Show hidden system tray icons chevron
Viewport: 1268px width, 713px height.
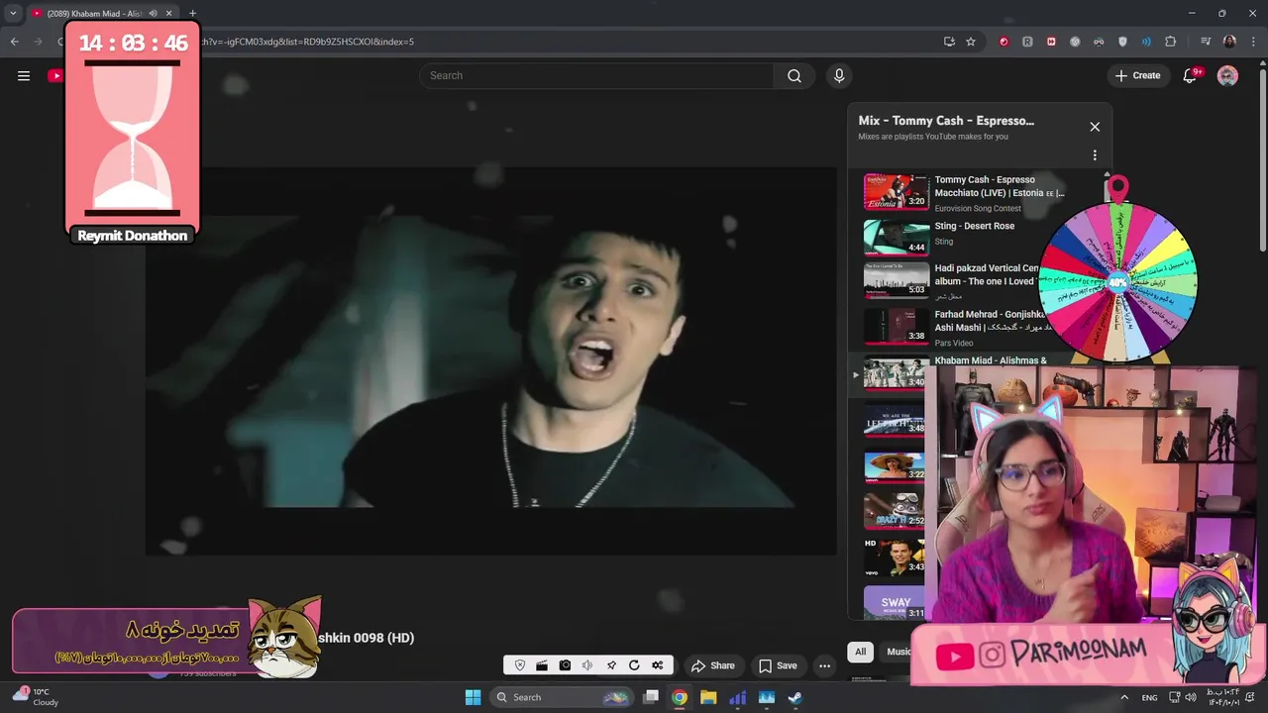pos(1123,697)
